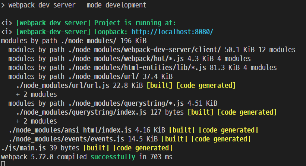Select the url/url.js 22.8 KiB line
This screenshot has height=166, width=306.
coord(126,86)
